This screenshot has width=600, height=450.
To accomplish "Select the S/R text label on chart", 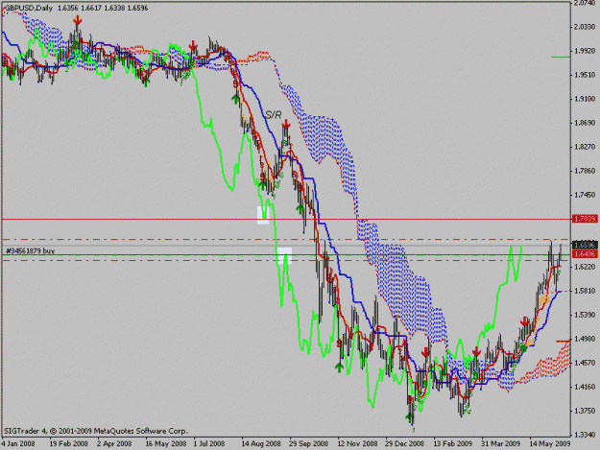I will click(274, 114).
